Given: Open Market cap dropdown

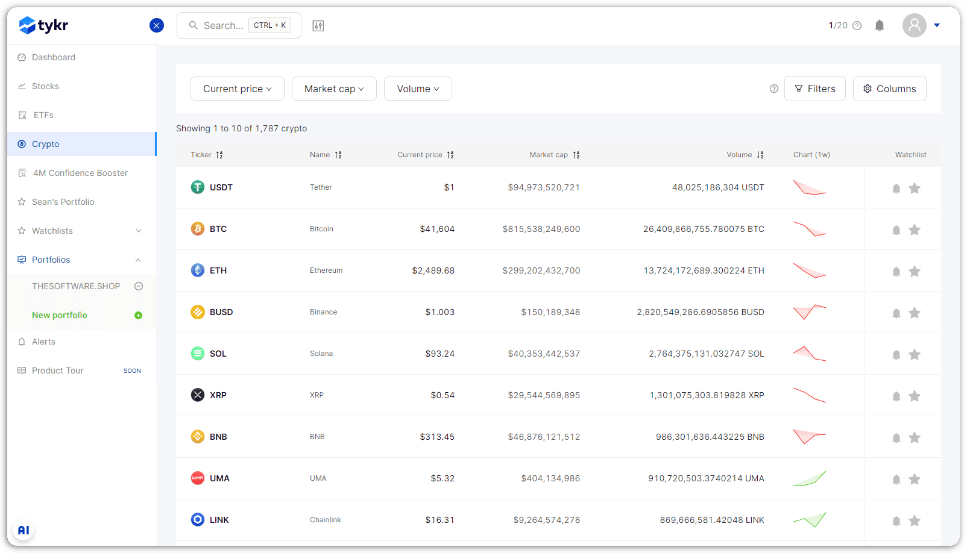Looking at the screenshot, I should click(334, 89).
